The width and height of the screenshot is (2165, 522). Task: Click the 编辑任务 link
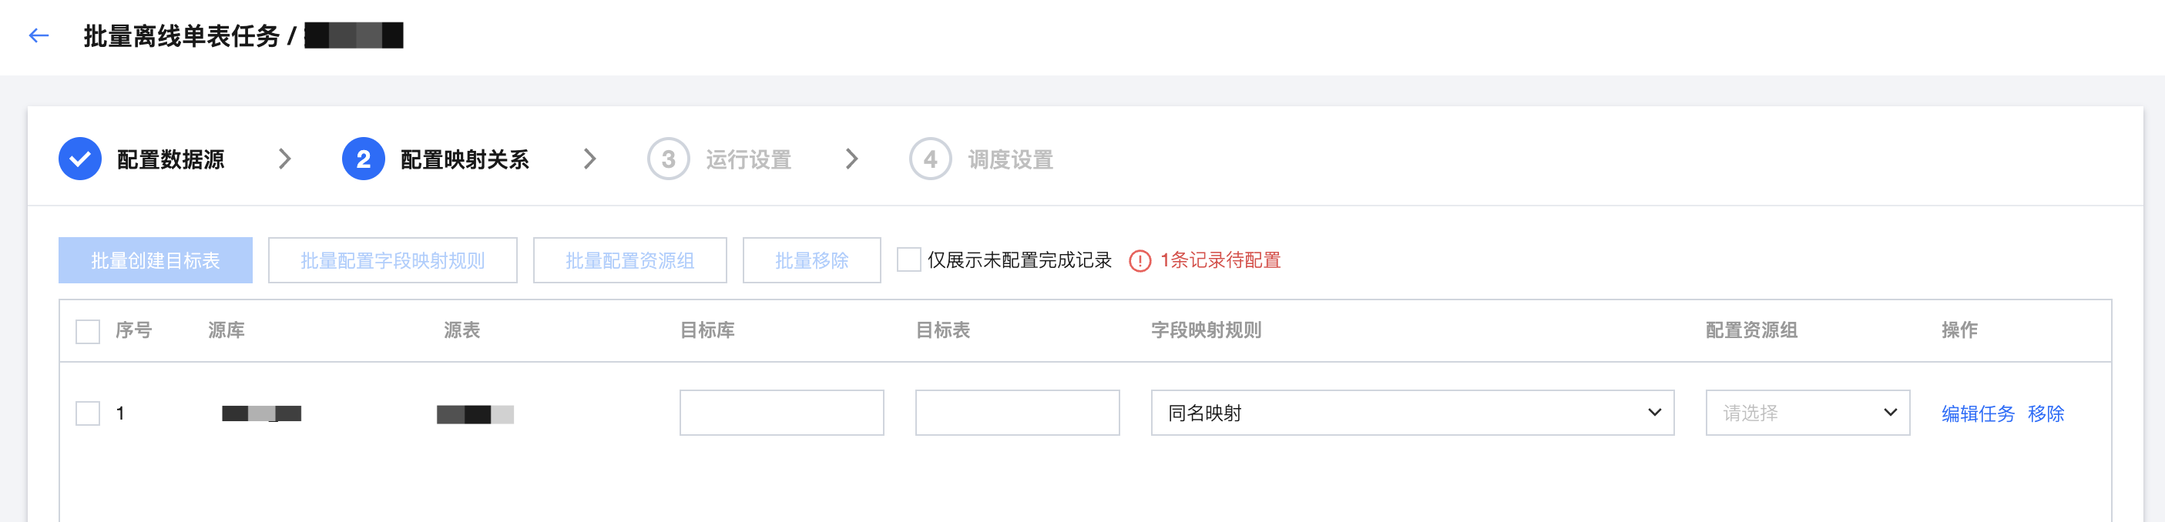pyautogui.click(x=1978, y=413)
